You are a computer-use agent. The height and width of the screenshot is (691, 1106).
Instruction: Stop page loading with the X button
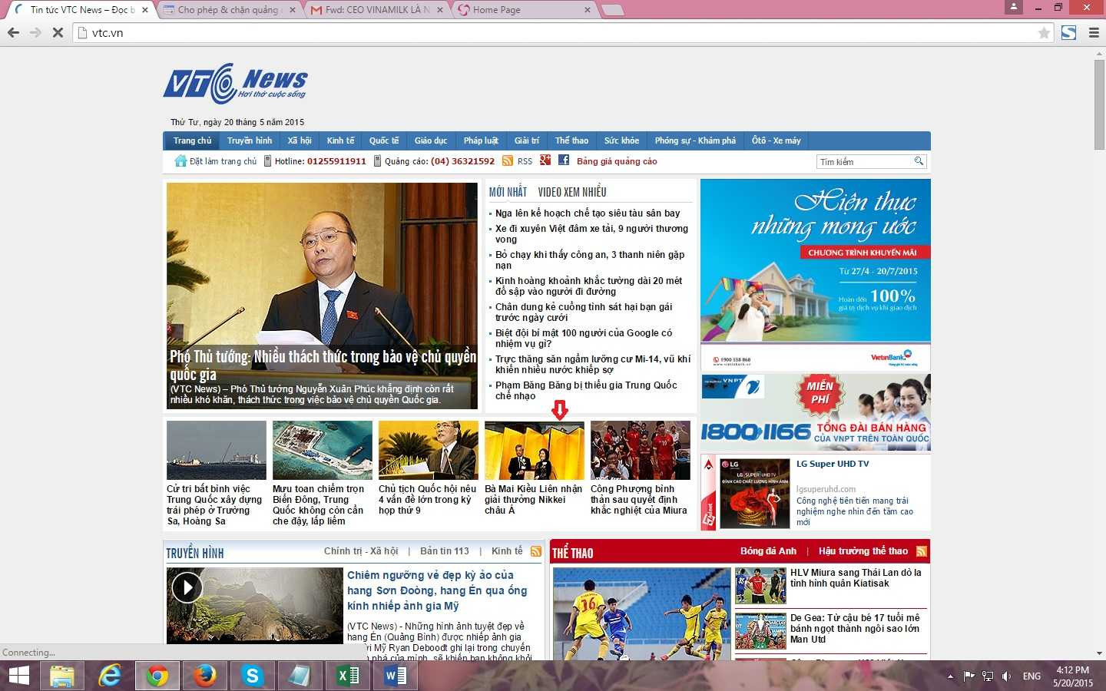(58, 33)
